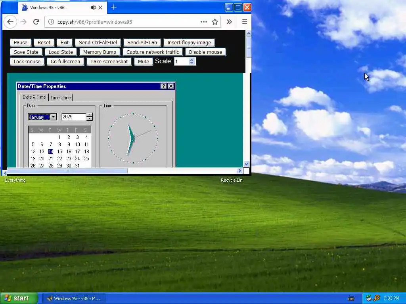Click Capture network traffic
The width and height of the screenshot is (406, 304).
point(153,52)
